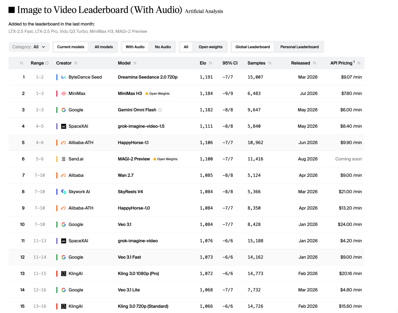Click the 11–15 range value
The image size is (398, 313).
pyautogui.click(x=39, y=274)
